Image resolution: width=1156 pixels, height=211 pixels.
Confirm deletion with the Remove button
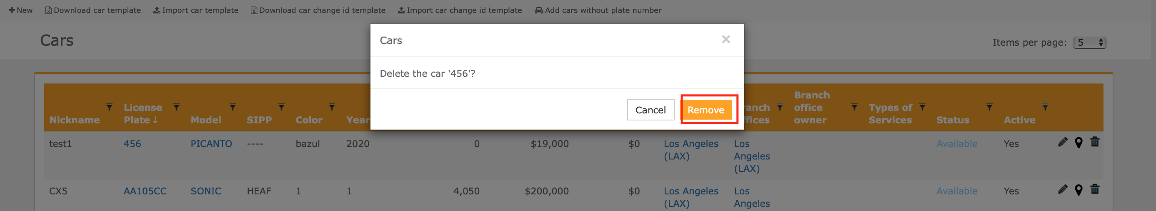706,110
